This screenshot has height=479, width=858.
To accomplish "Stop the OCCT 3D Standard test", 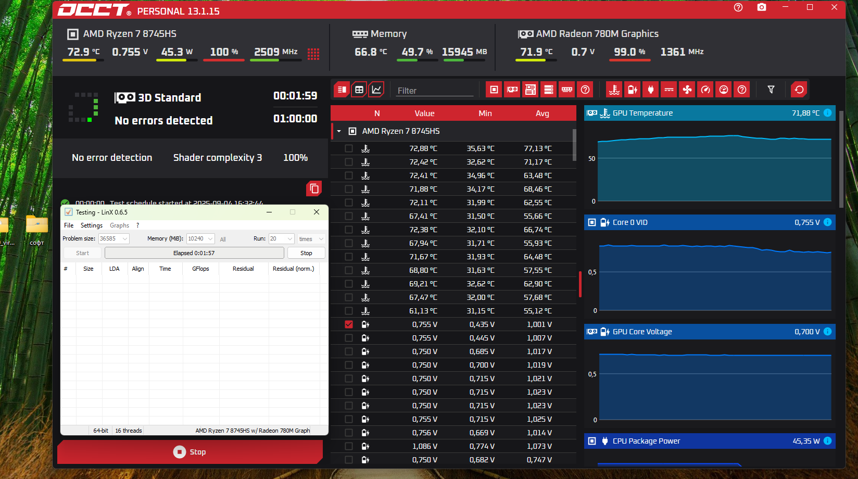I will coord(190,452).
